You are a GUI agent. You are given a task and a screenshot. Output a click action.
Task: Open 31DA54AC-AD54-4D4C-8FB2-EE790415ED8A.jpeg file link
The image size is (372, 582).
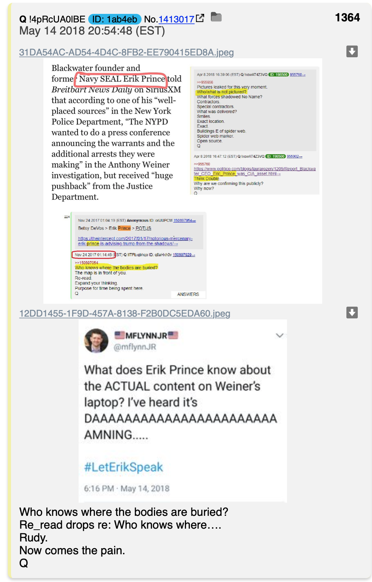(x=126, y=53)
